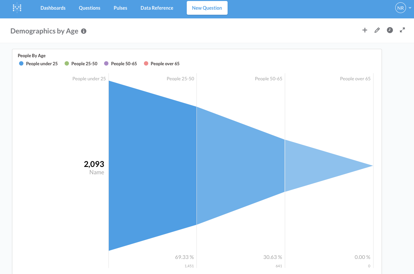Viewport: 414px width, 274px height.
Task: Open the Dashboards menu
Action: click(x=53, y=8)
